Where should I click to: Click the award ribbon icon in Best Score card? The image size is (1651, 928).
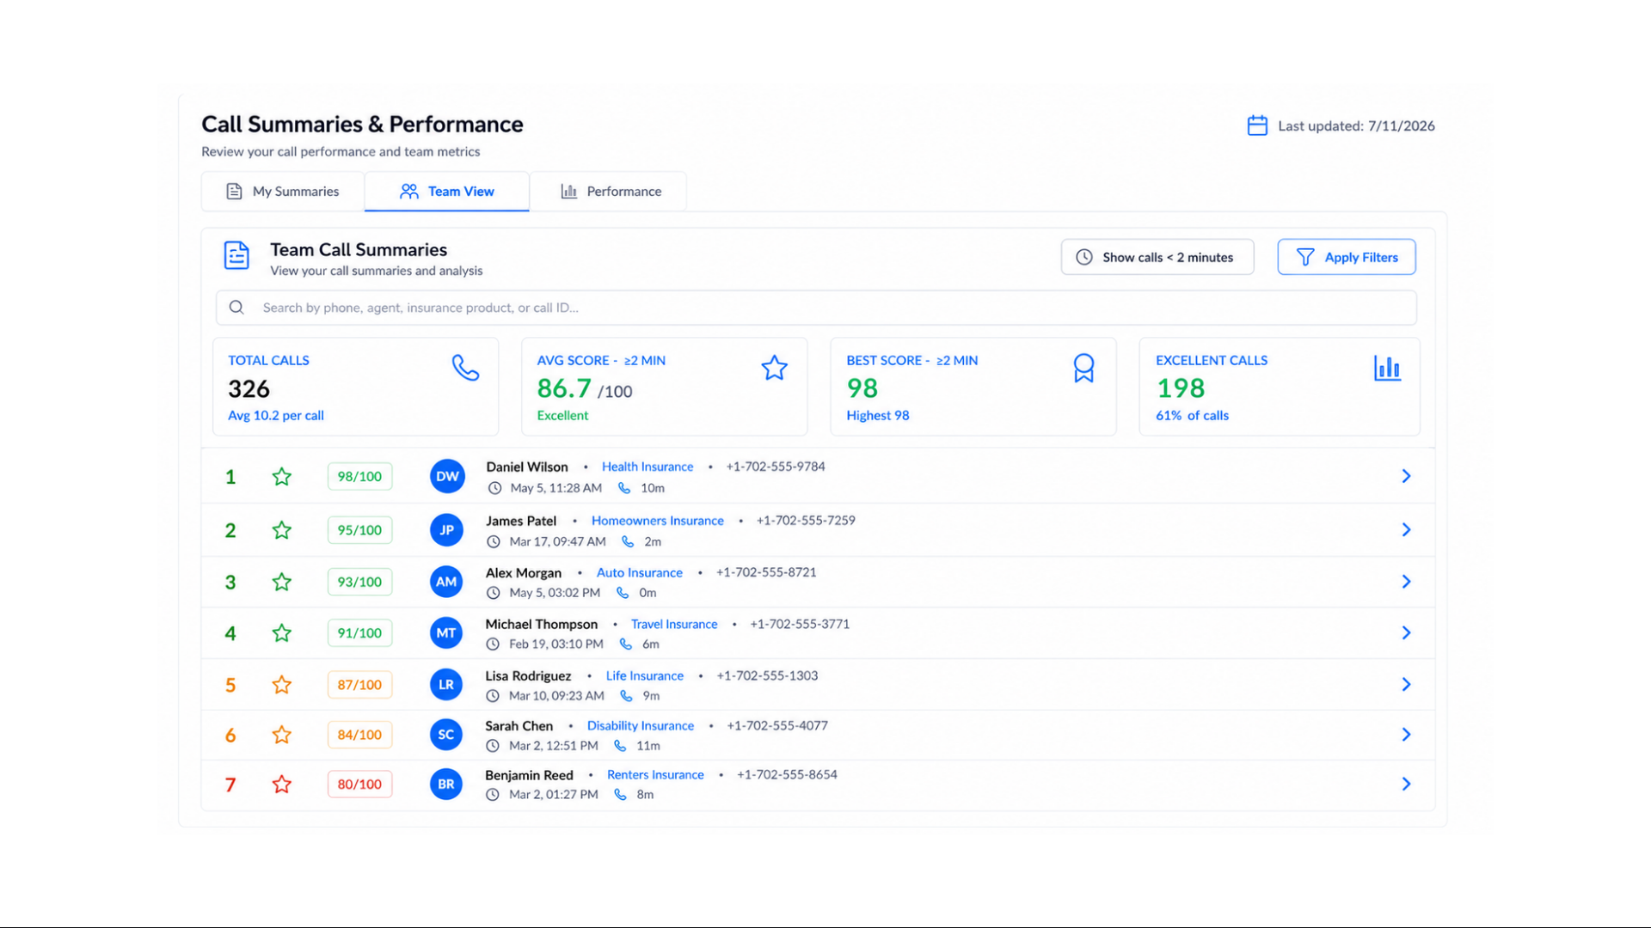click(x=1083, y=368)
